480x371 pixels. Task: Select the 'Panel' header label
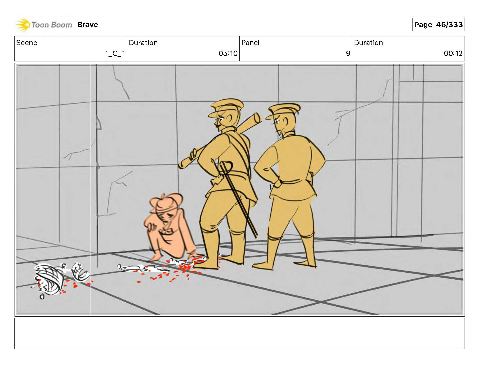[250, 43]
